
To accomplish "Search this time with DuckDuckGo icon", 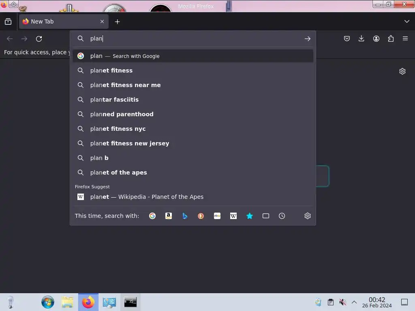I will click(x=201, y=216).
